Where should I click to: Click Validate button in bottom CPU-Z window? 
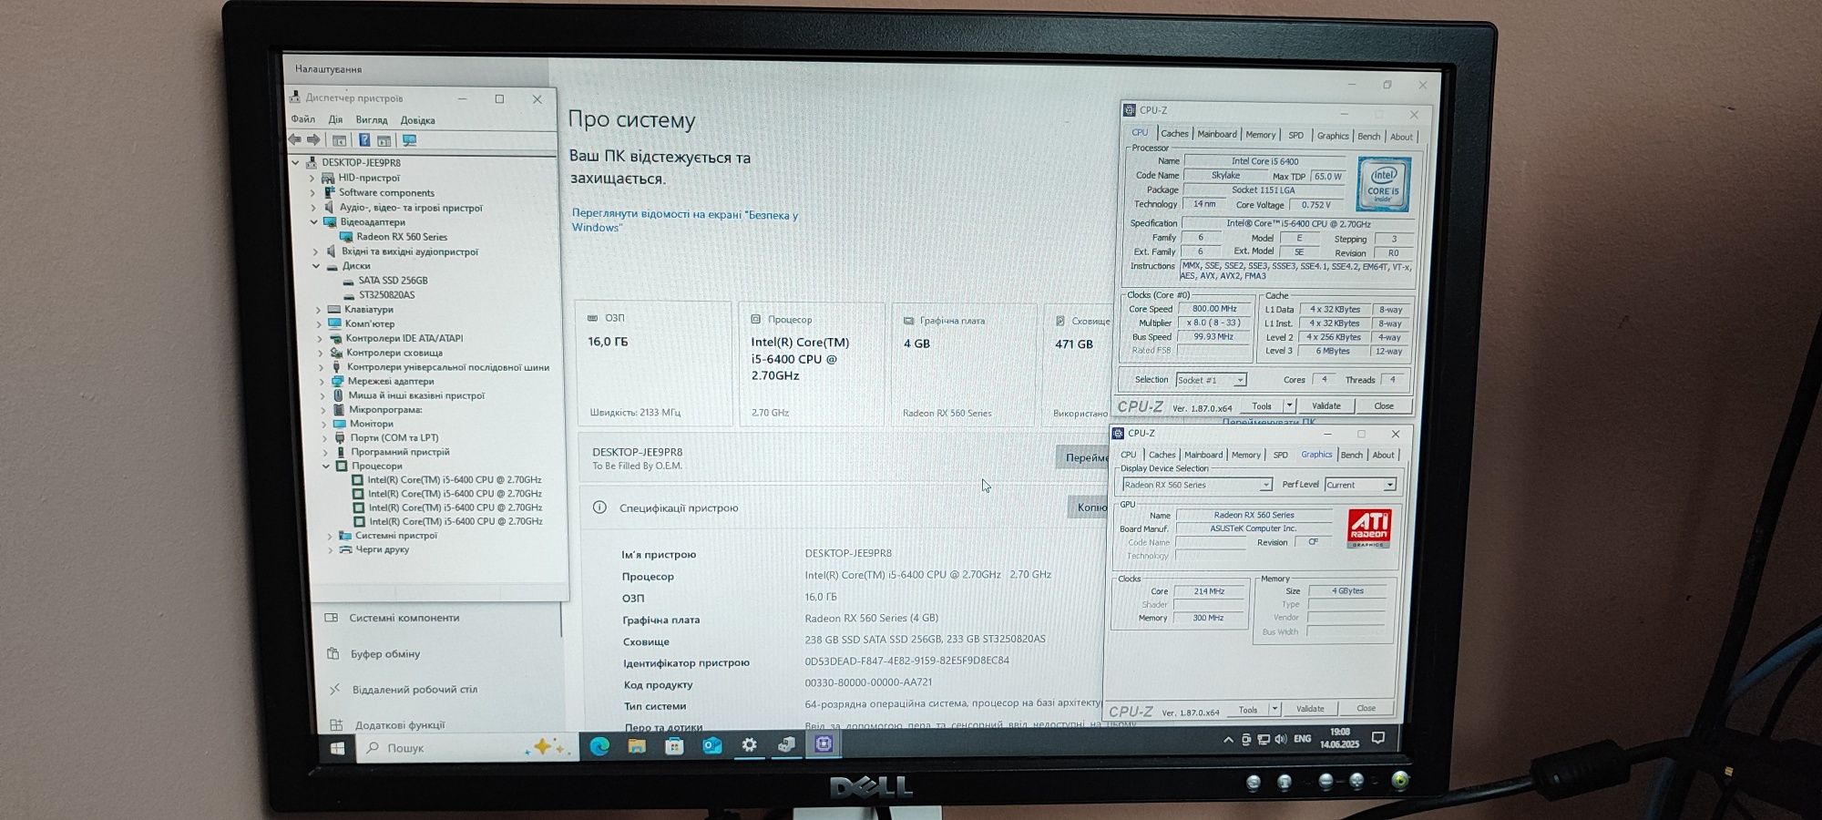[1310, 708]
